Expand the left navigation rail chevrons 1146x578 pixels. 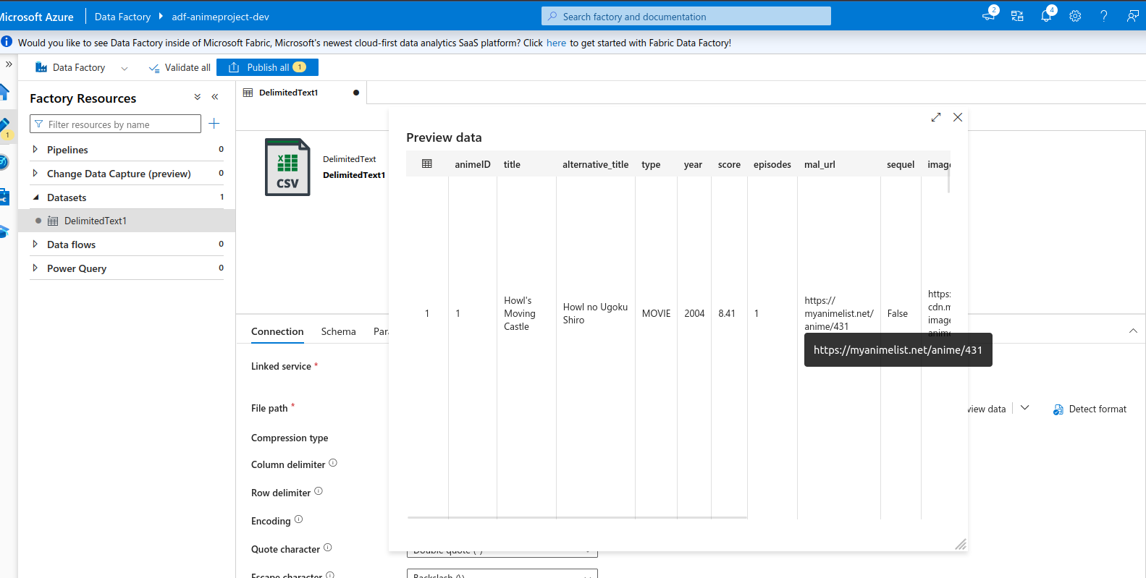click(9, 64)
